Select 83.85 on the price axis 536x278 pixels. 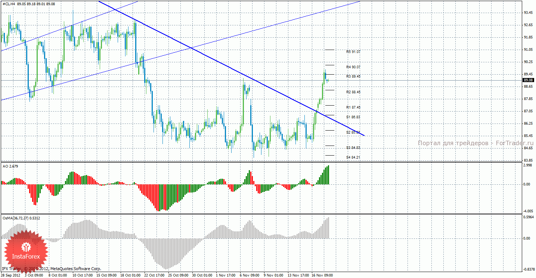point(529,160)
